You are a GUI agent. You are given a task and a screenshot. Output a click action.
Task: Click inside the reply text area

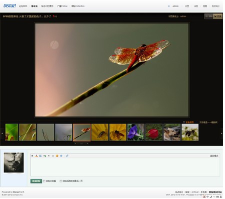[125, 167]
